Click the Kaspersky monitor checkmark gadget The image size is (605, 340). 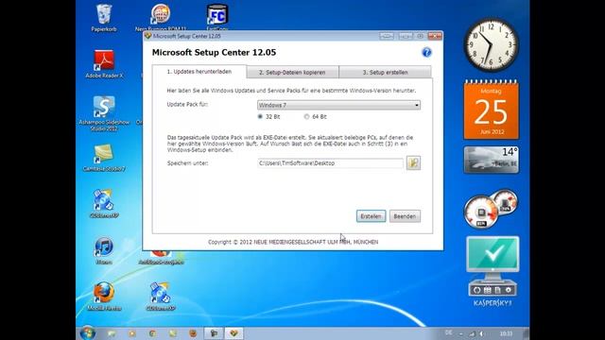coord(493,254)
